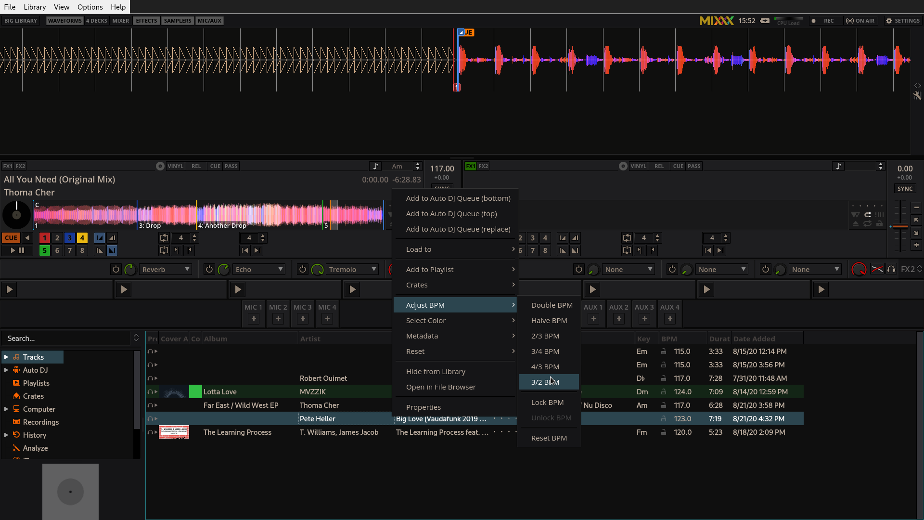Click the Crates icon in the sidebar
The image size is (924, 520).
point(16,396)
